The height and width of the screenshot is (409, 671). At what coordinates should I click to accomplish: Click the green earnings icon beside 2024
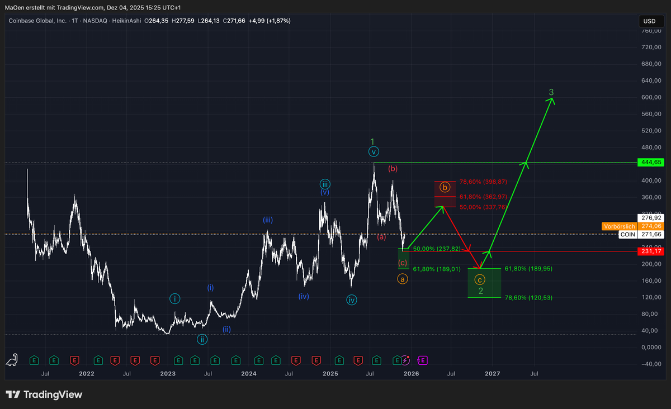coord(258,360)
